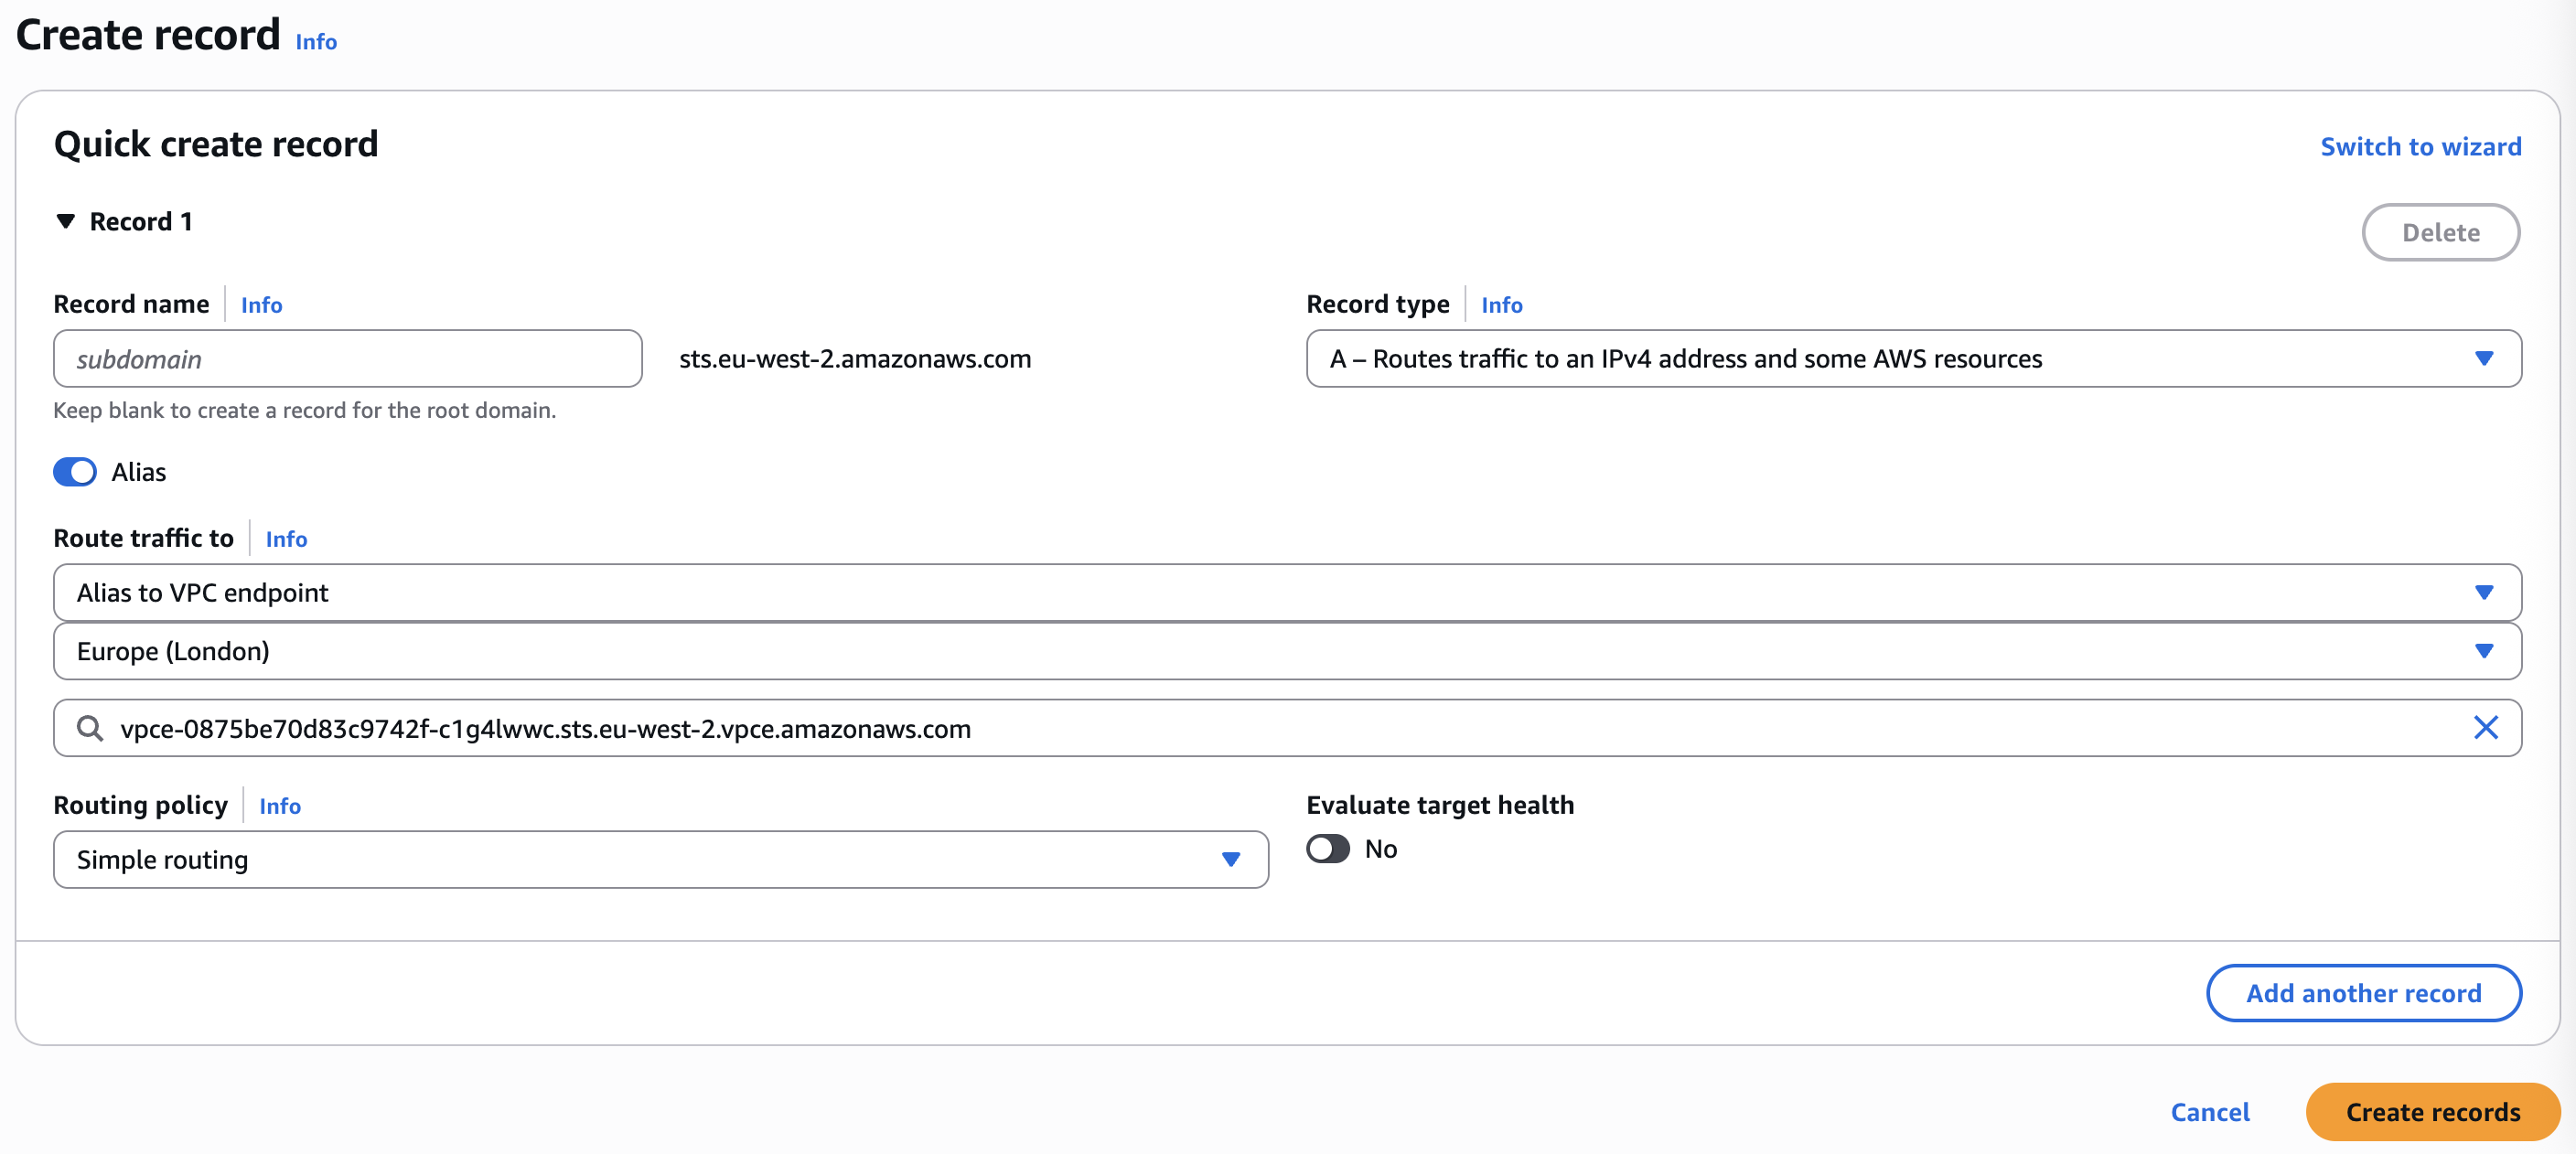Viewport: 2576px width, 1154px height.
Task: Clear the VPC endpoint search field
Action: coord(2485,728)
